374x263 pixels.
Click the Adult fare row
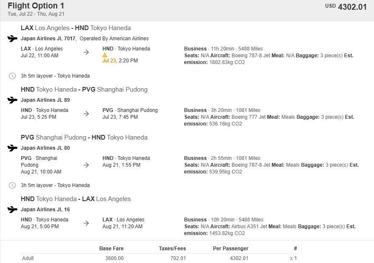tap(27, 258)
